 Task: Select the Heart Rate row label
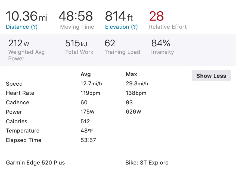click(x=20, y=93)
